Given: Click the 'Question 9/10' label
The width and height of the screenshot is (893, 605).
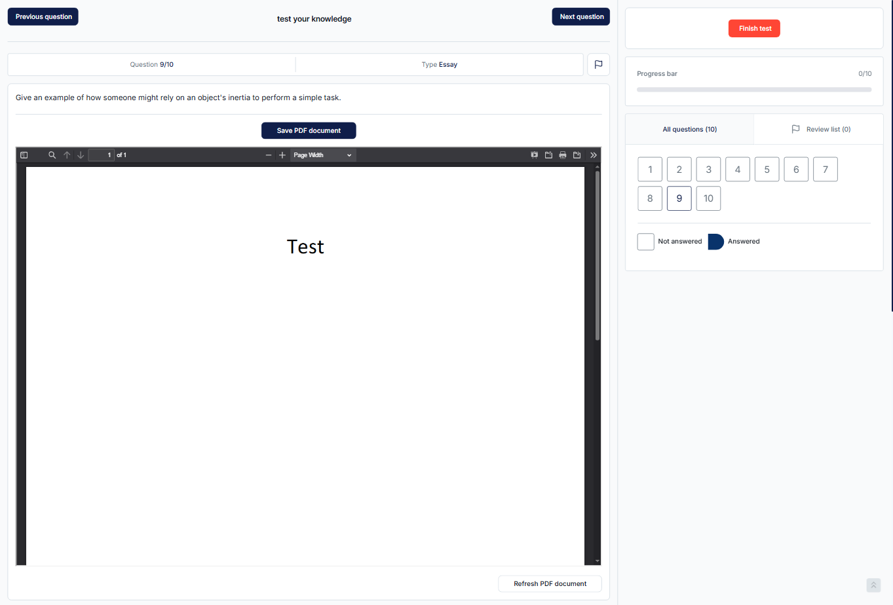Looking at the screenshot, I should point(152,65).
